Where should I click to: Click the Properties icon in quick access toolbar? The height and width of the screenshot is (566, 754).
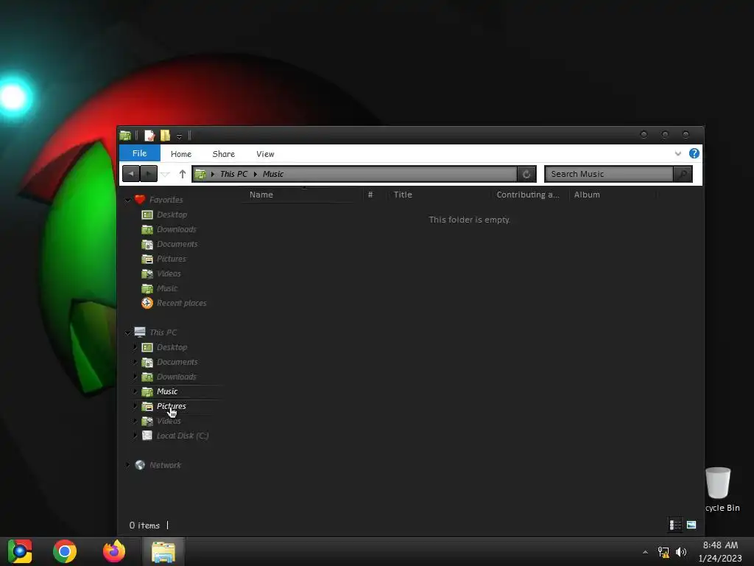(149, 136)
